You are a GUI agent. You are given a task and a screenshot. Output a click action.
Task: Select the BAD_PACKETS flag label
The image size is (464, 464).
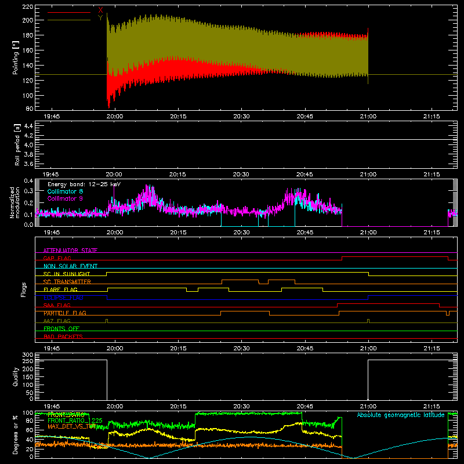click(x=63, y=336)
